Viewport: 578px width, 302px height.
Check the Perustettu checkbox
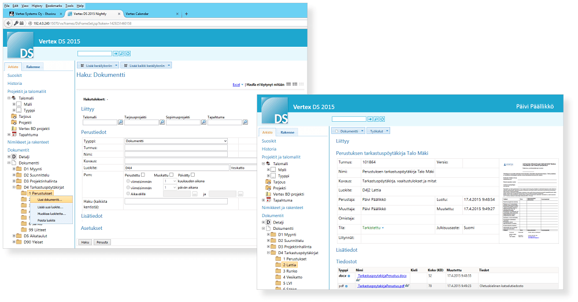coord(142,175)
